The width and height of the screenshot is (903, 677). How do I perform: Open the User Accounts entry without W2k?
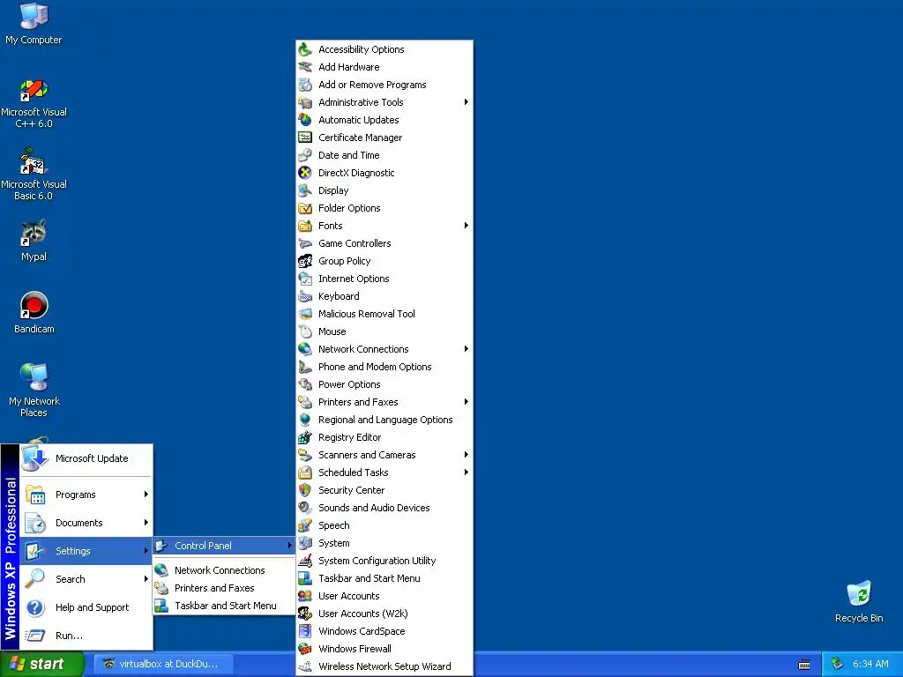point(384,596)
